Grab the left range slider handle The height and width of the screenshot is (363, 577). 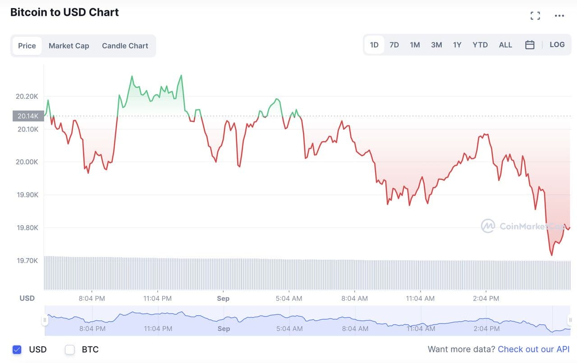(45, 320)
